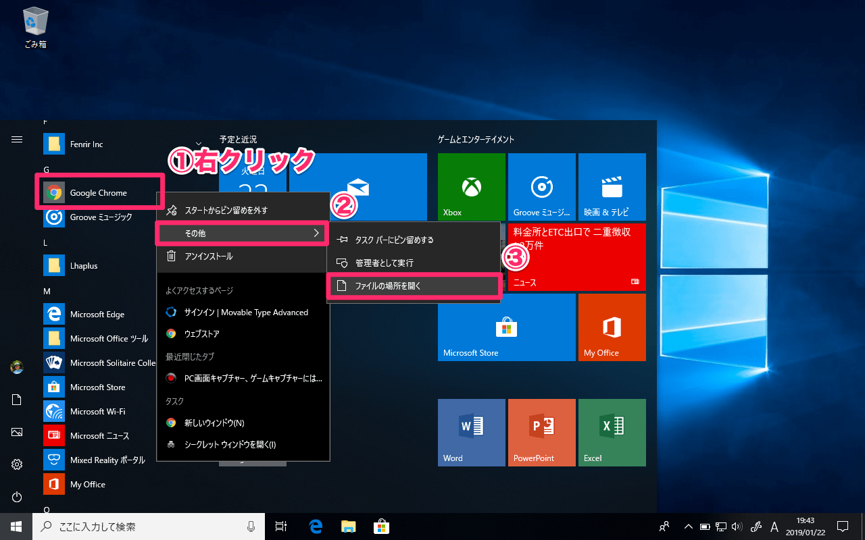This screenshot has width=865, height=540.
Task: Click the ゲームとエンターテイメント group header
Action: click(476, 139)
